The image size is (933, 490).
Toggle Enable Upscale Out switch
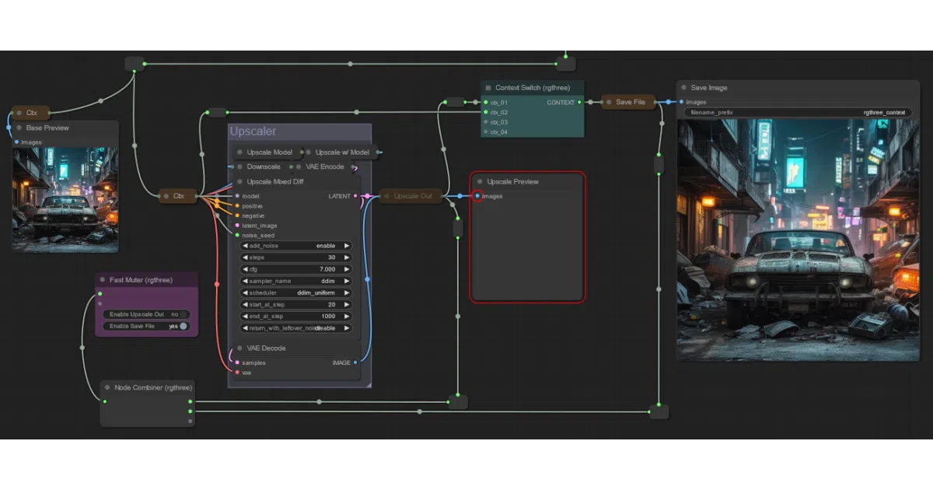[x=184, y=314]
